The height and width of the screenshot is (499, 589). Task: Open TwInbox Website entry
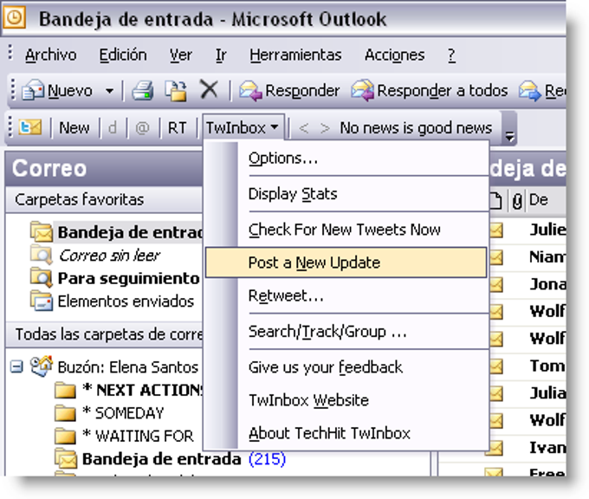pyautogui.click(x=346, y=400)
